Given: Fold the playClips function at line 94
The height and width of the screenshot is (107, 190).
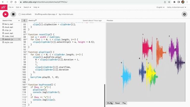Looking at the screenshot, I should click(x=27, y=52).
